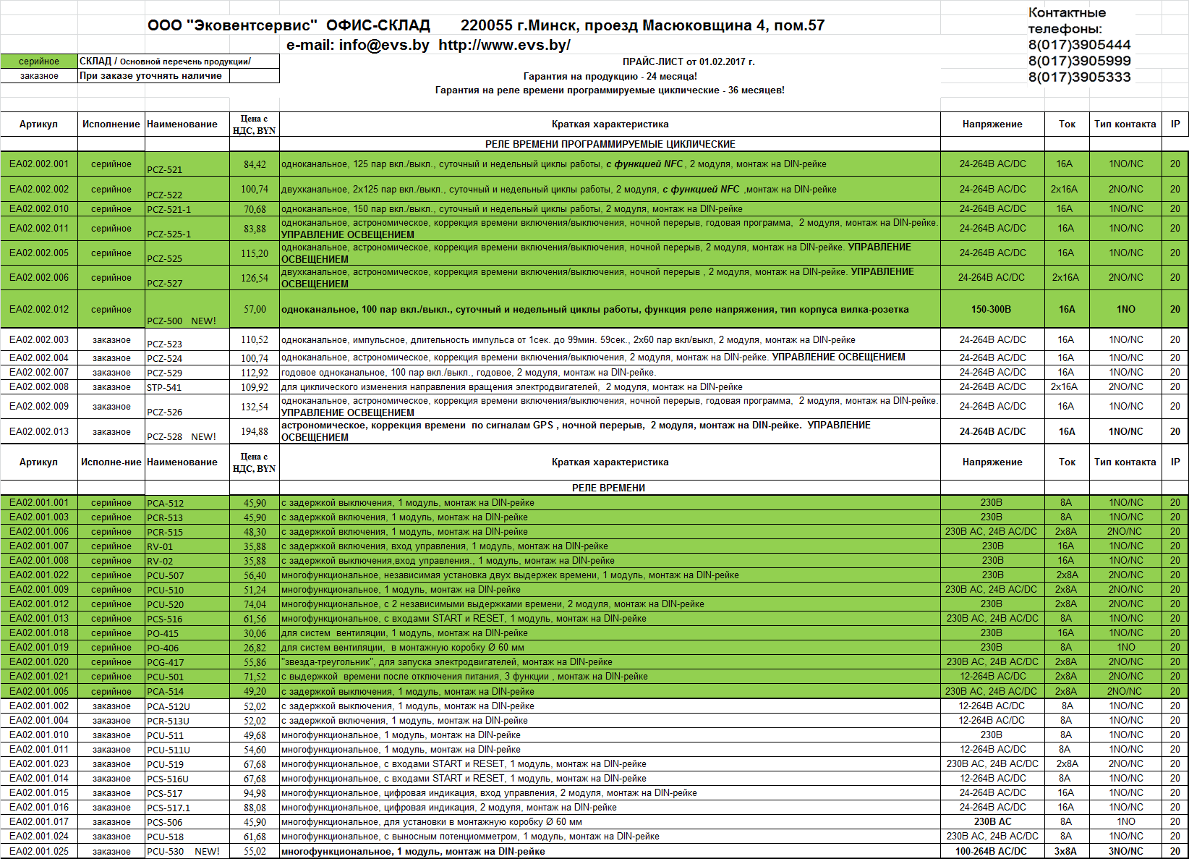Select section title 'РЕЛЕ ВРЕМЕНИ ПРОГРАММИРУЕМЫЕ ЦИКЛИЧЕСКИЕ'
1189x859 pixels.
click(x=610, y=144)
